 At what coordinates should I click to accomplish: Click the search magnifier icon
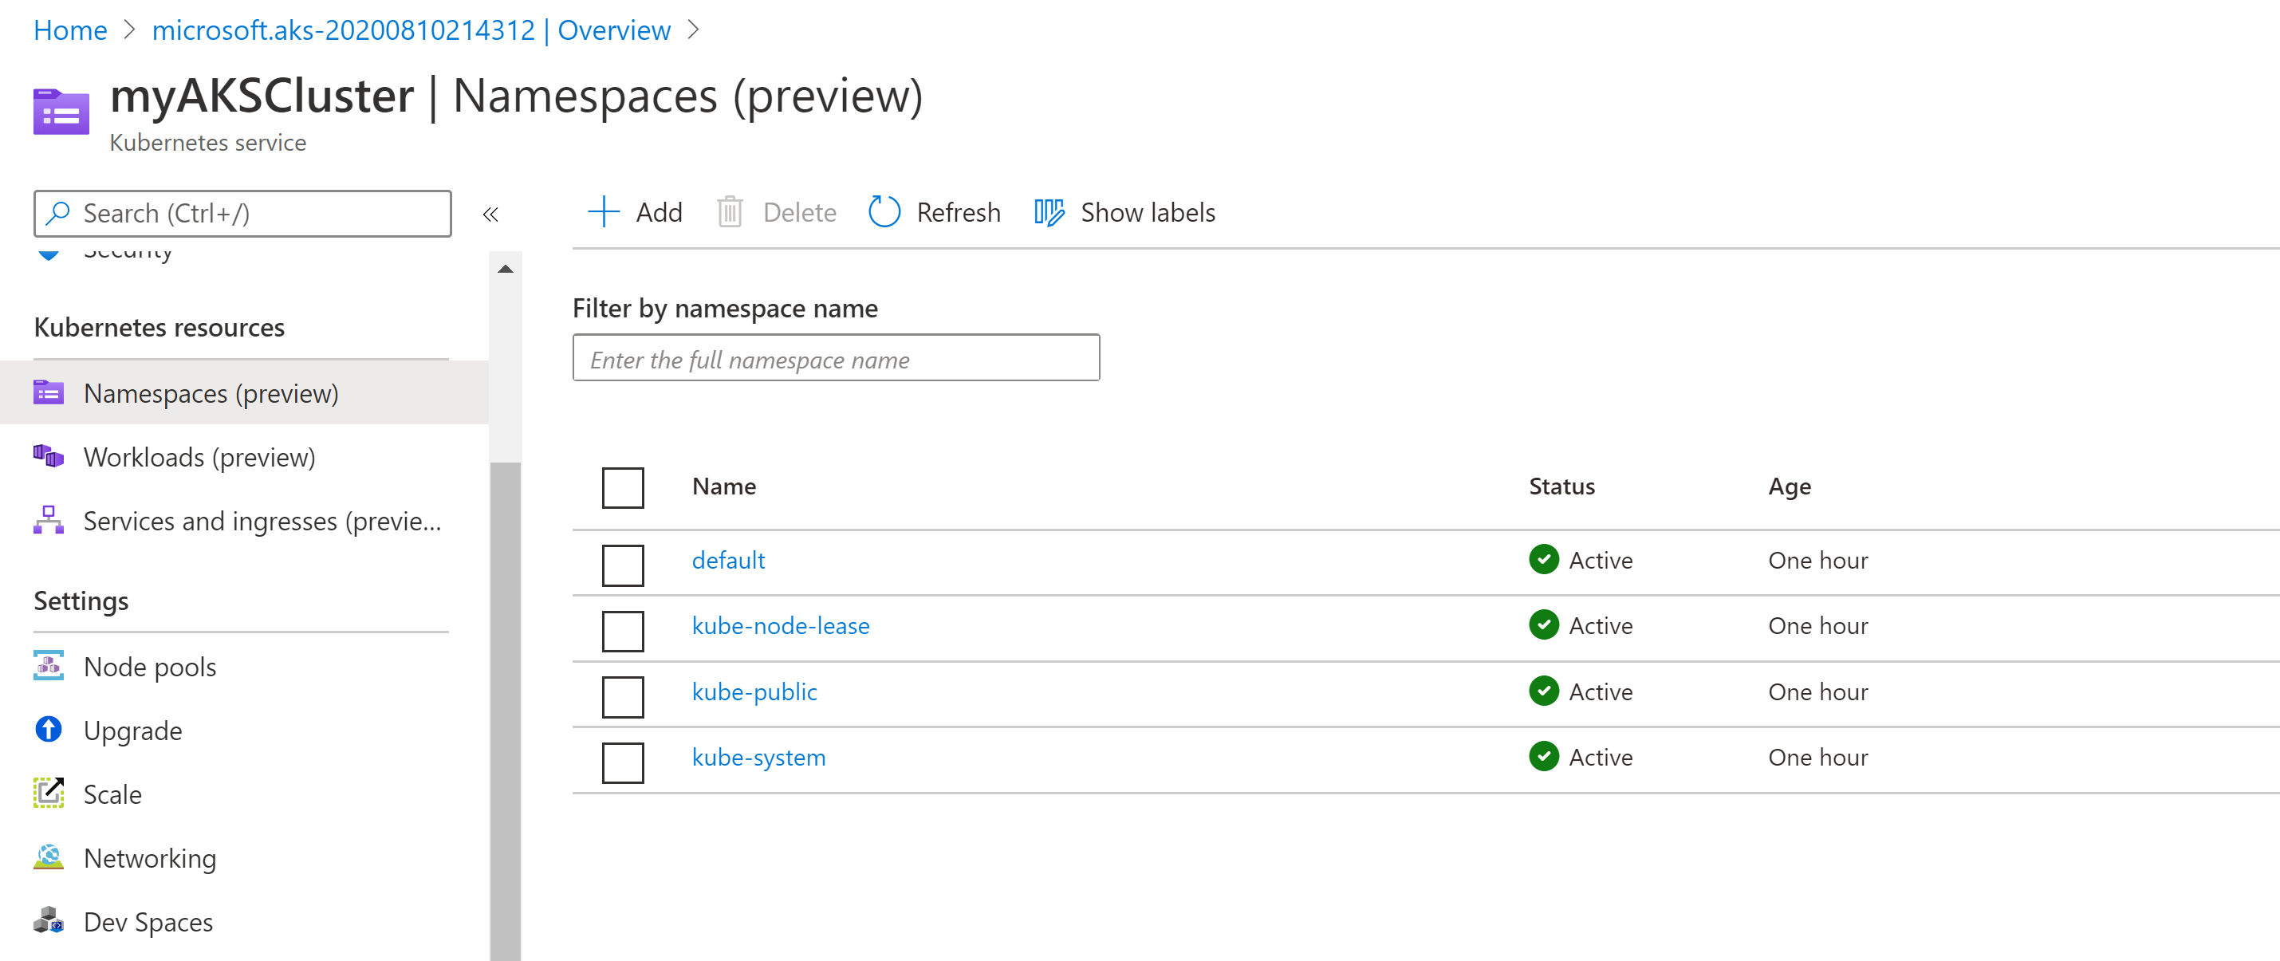[58, 212]
